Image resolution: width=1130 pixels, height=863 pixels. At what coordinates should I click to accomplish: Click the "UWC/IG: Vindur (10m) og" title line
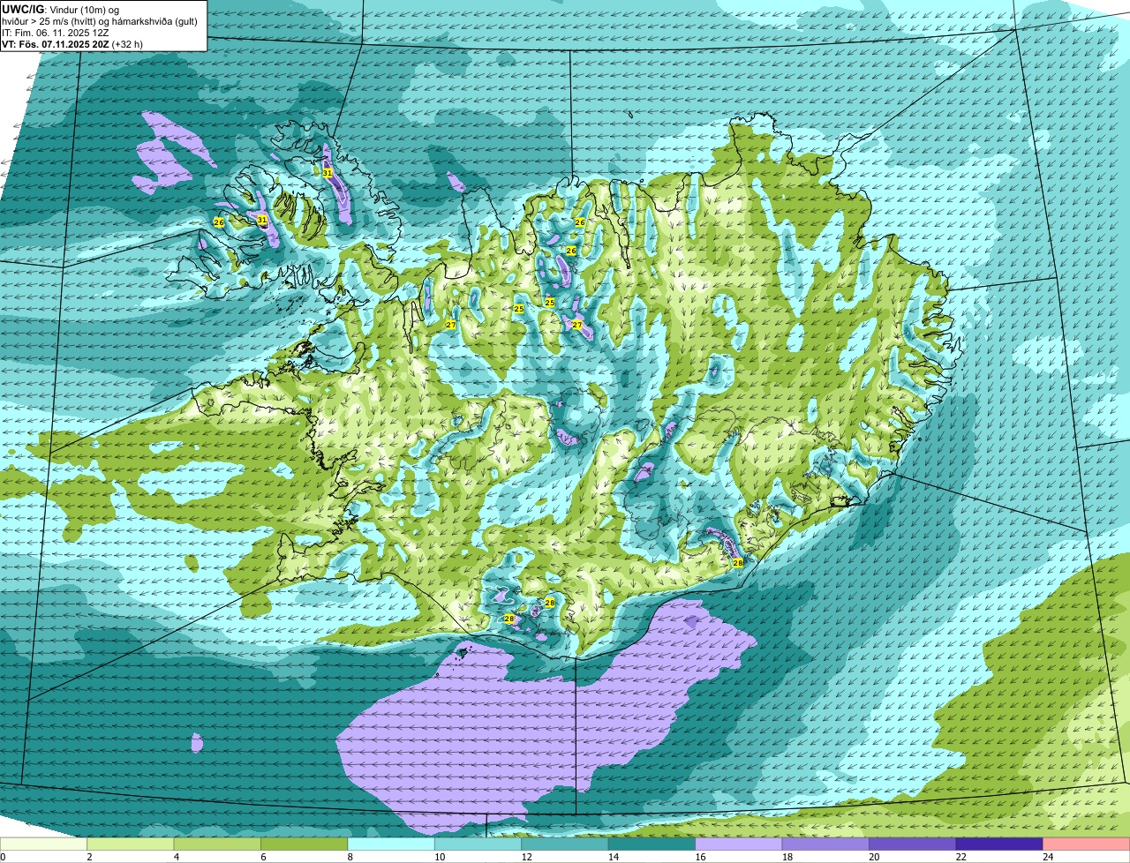[61, 10]
